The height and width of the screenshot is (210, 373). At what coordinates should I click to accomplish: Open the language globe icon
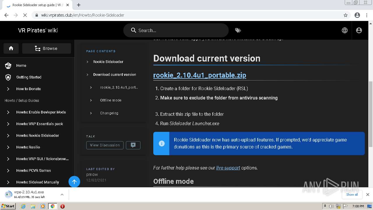click(x=345, y=30)
